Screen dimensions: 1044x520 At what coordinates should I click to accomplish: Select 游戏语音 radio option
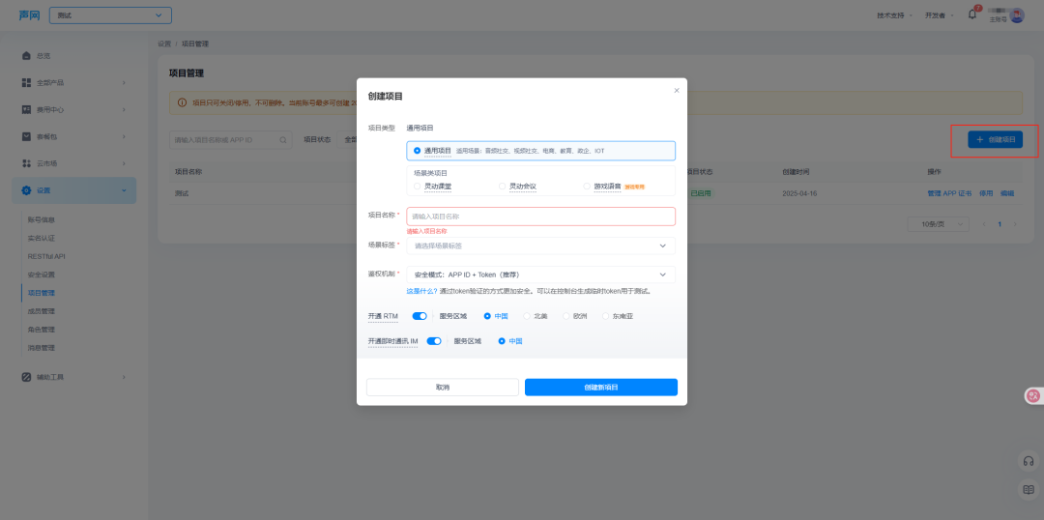point(587,187)
